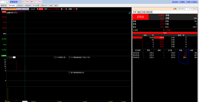Switch to 即時走勢 tab
This screenshot has width=199, height=102.
point(12,6)
